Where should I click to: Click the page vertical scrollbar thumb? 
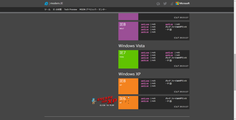coord(235,72)
